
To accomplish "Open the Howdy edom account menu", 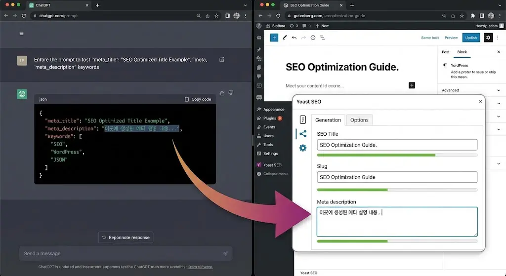I will click(x=489, y=26).
